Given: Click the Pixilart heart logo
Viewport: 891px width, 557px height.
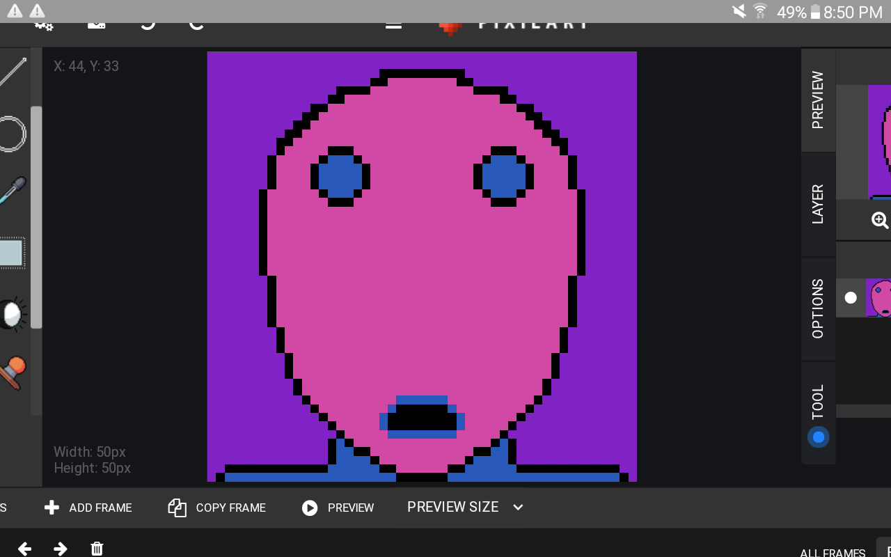Looking at the screenshot, I should click(x=450, y=28).
